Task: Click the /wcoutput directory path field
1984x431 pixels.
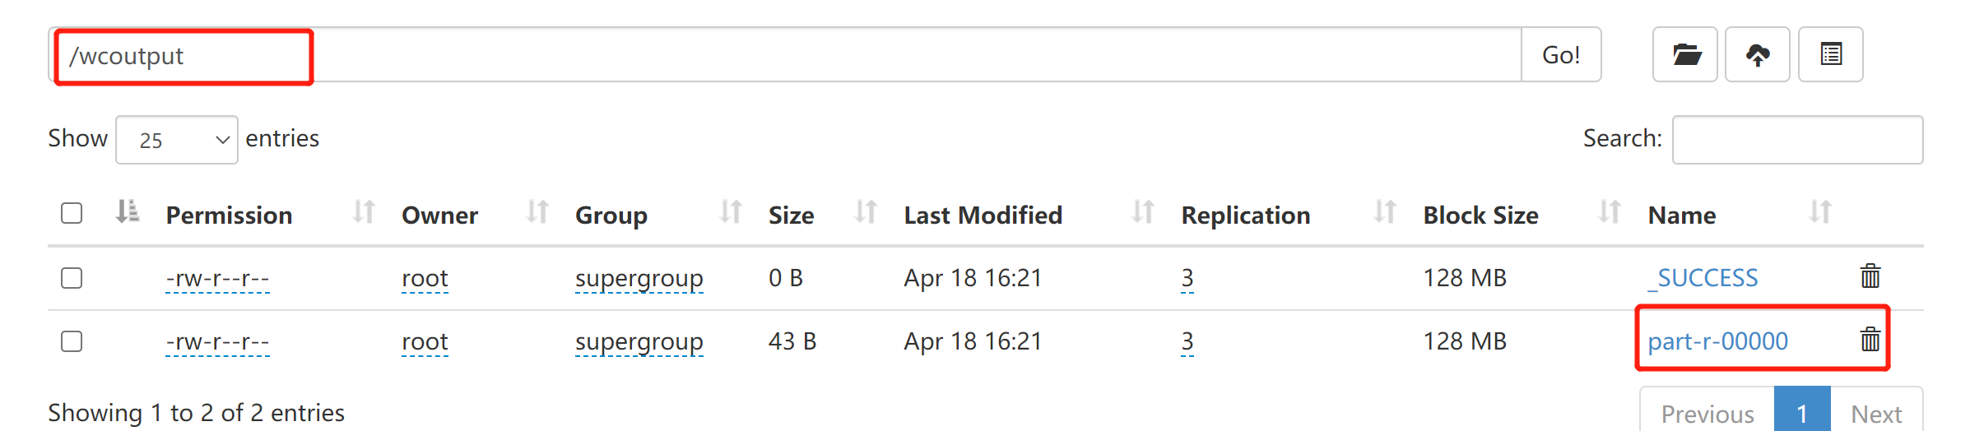Action: pyautogui.click(x=741, y=55)
